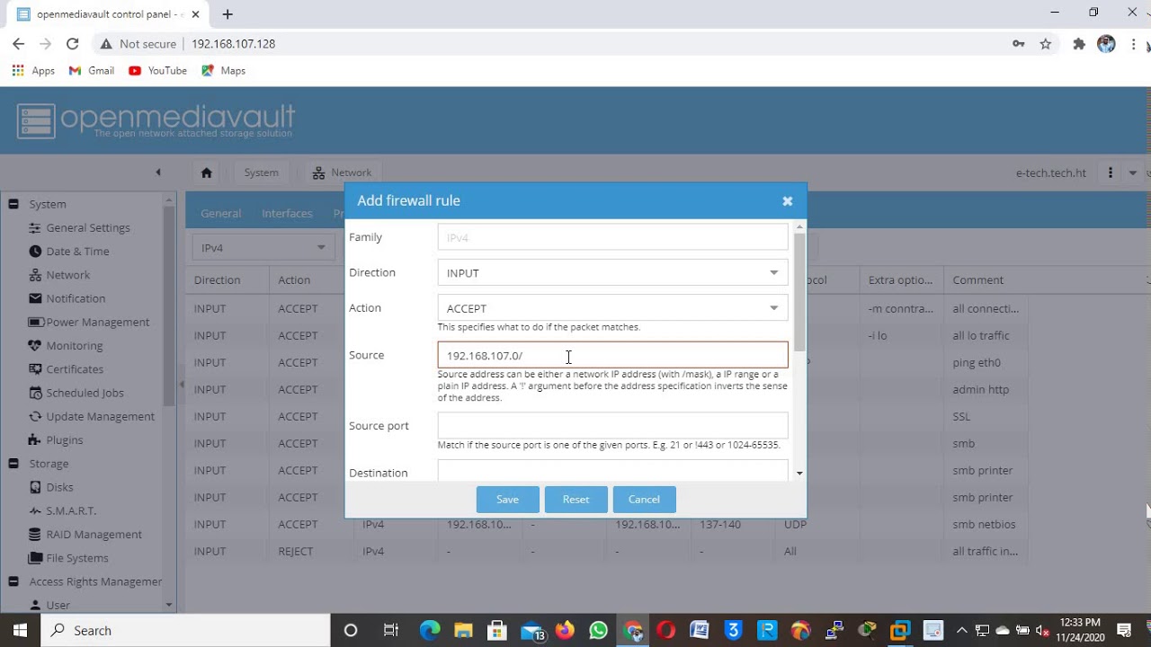
Task: Bookmark page with the star icon
Action: 1045,43
